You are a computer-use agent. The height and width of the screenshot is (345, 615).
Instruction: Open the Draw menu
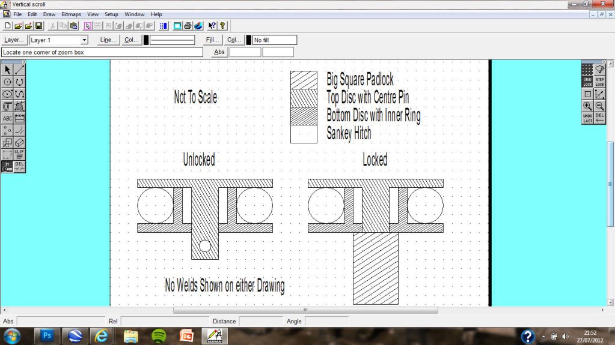coord(49,14)
